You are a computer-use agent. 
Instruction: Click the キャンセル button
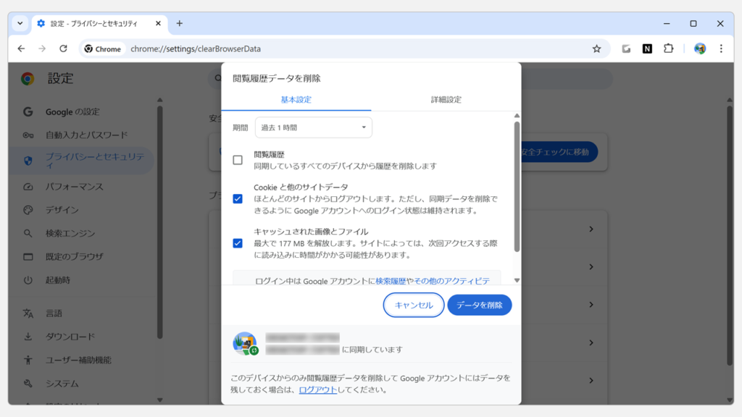tap(414, 306)
